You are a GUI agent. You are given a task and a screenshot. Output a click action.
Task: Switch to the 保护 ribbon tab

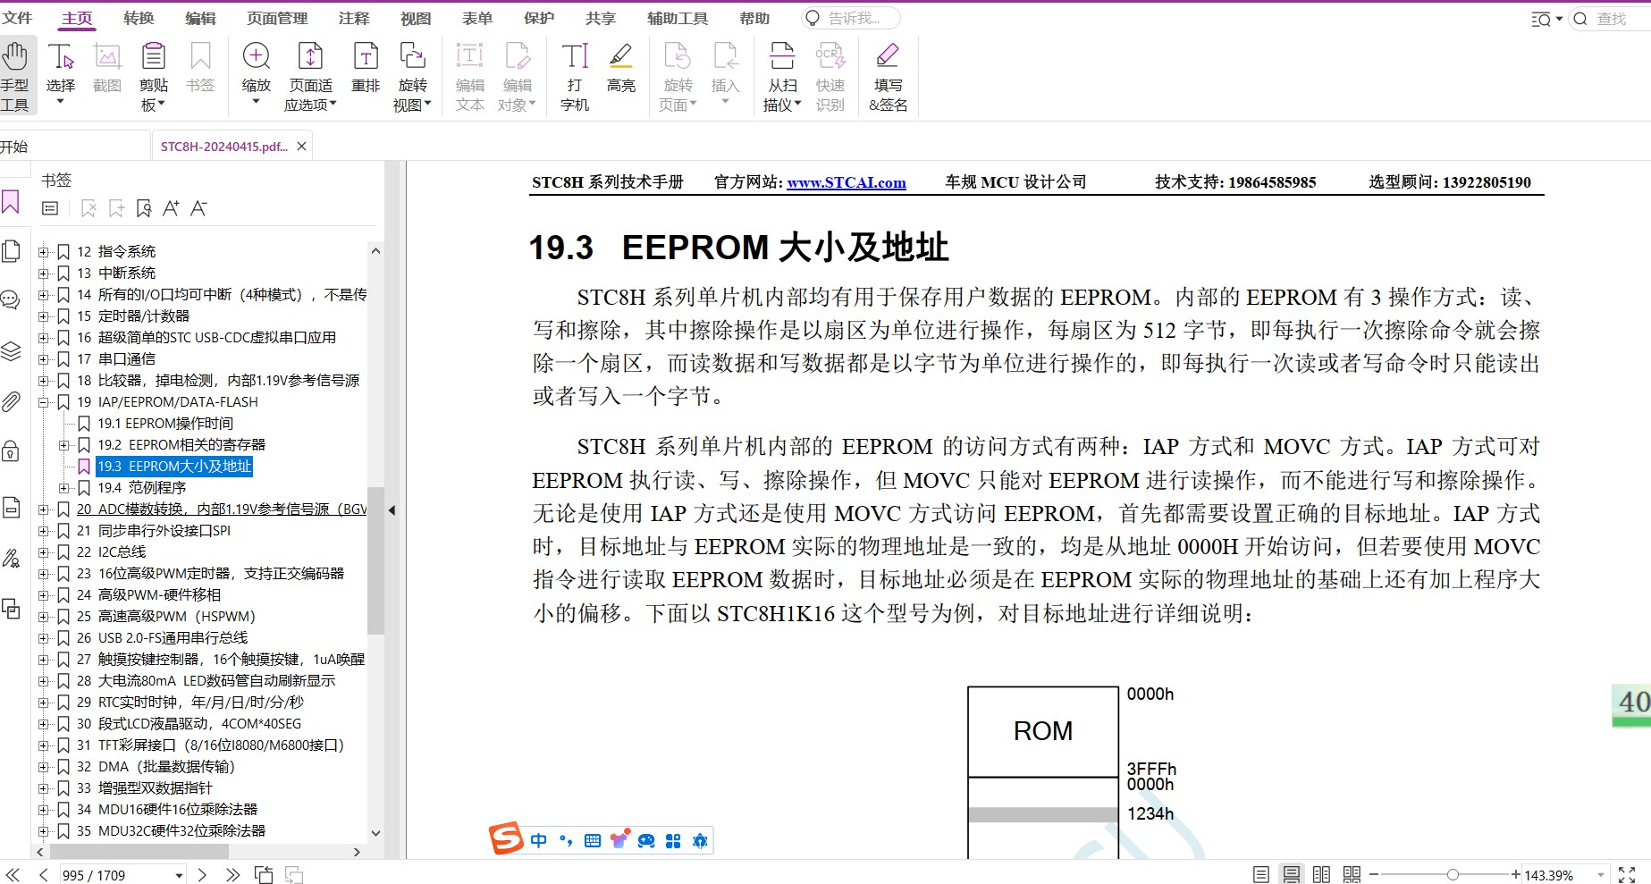(x=539, y=18)
